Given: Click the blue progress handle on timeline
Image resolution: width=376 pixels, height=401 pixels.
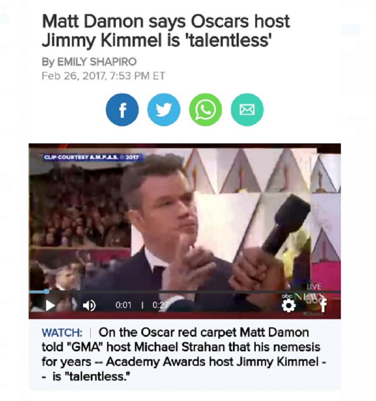Looking at the screenshot, I should pos(46,292).
